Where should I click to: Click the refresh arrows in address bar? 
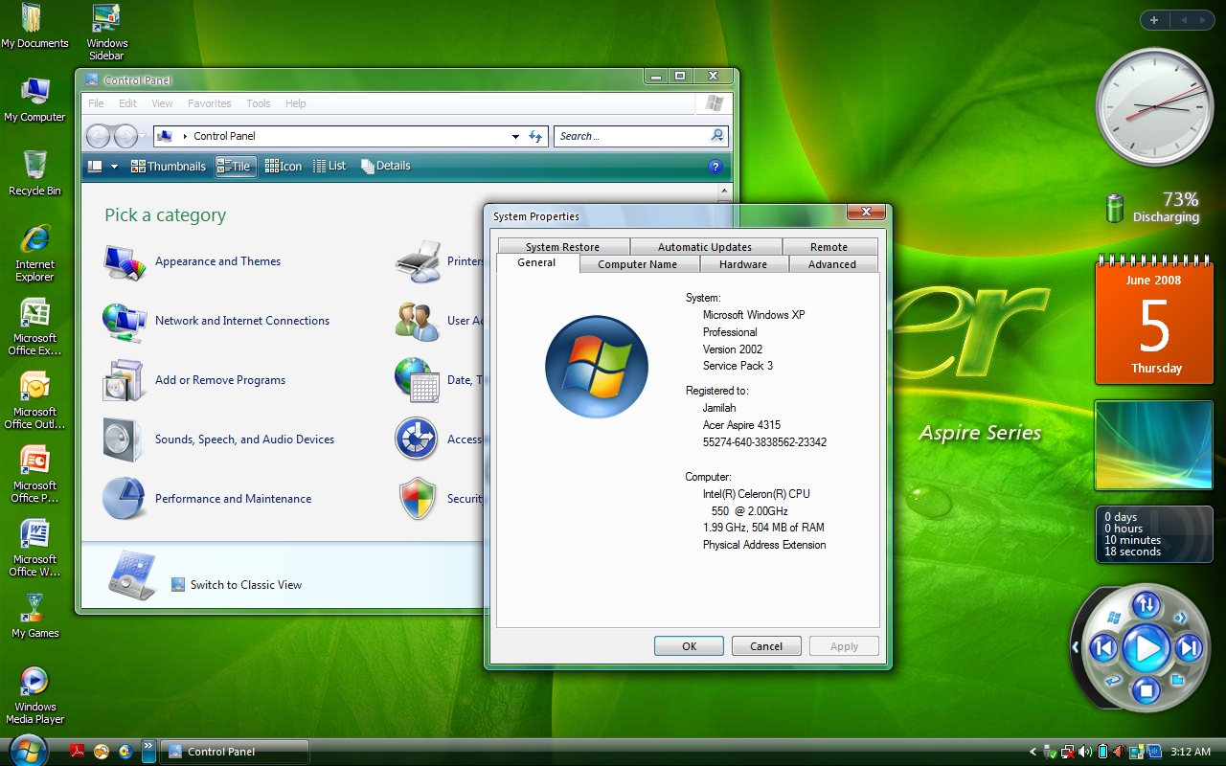coord(535,137)
